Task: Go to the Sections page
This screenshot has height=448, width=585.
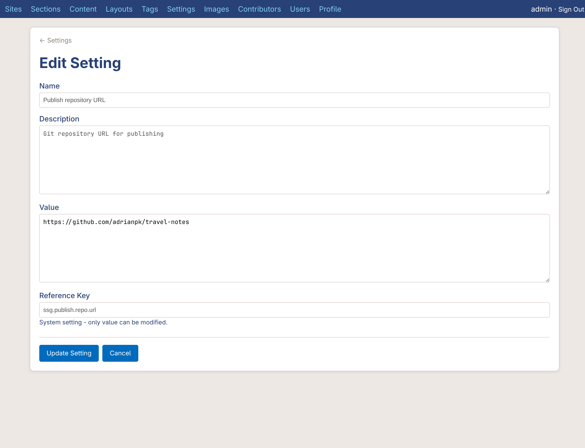Action: 46,9
